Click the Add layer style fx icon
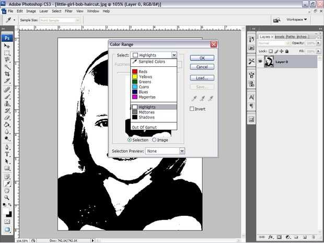This screenshot has width=324, height=243. coord(271,237)
